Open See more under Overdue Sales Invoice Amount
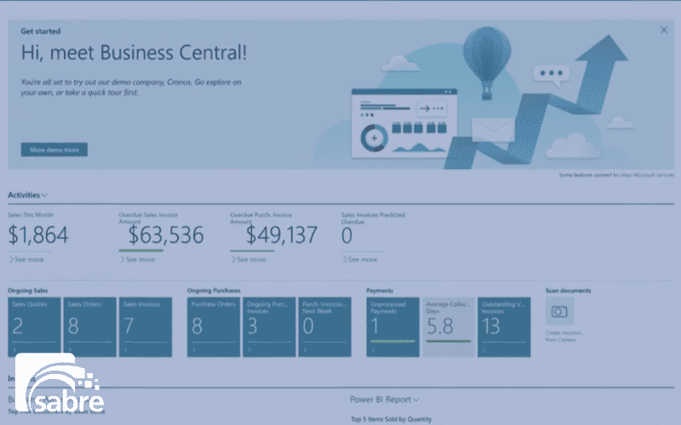The image size is (681, 425). (x=137, y=259)
